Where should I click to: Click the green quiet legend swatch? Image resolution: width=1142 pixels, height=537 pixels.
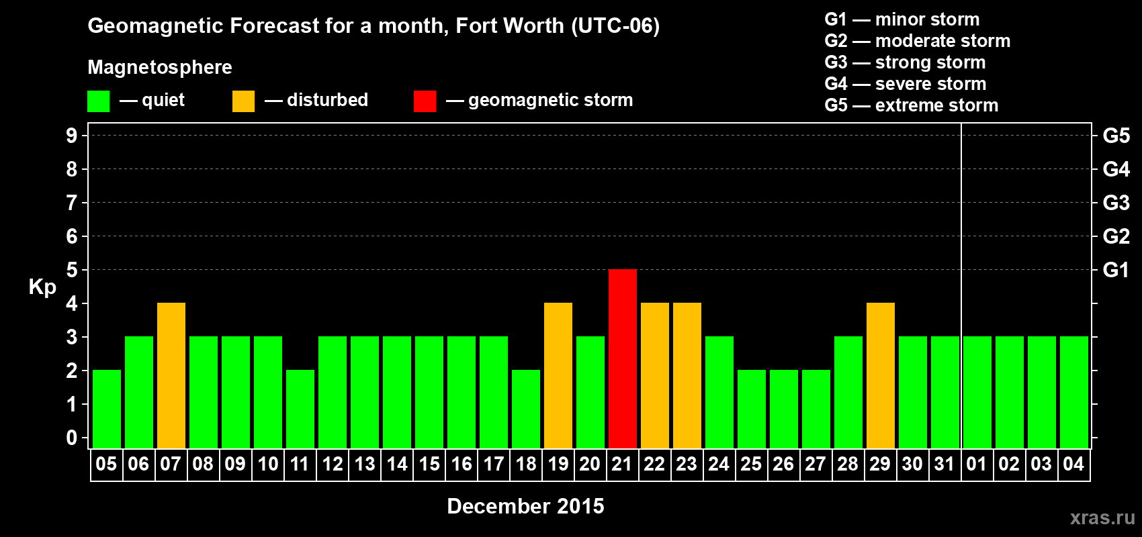(99, 101)
